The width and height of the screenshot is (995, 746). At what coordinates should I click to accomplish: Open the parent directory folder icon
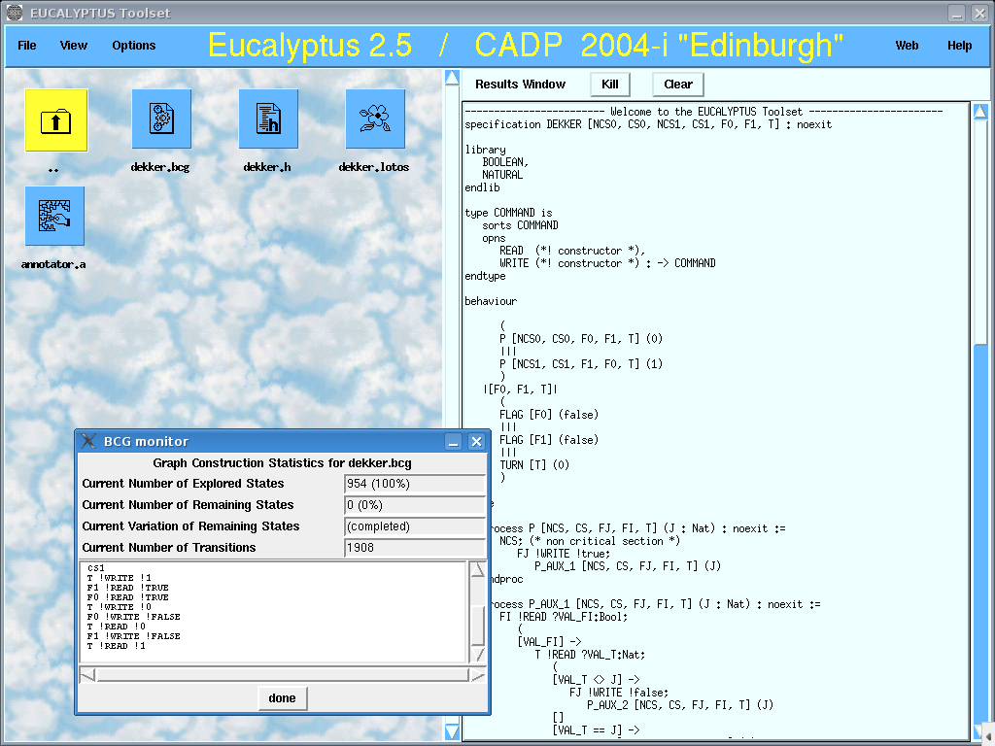pos(55,120)
